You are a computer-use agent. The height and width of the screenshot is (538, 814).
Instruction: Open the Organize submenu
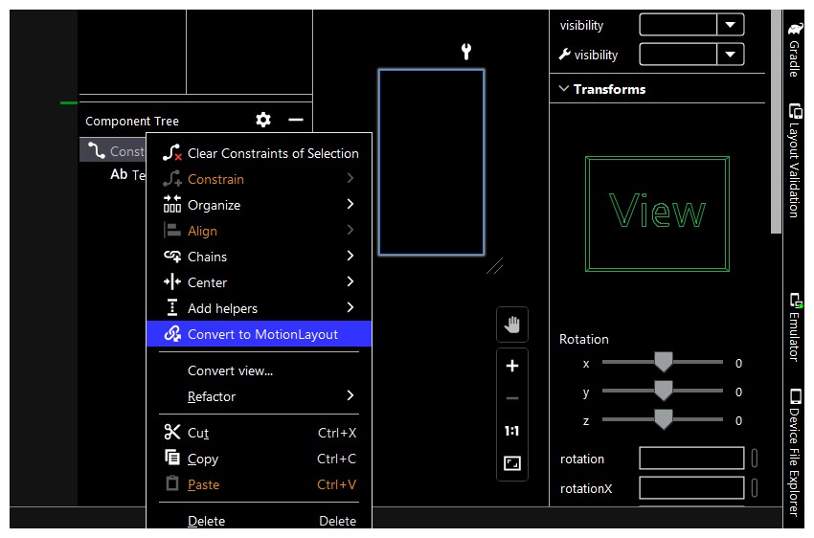(x=260, y=205)
